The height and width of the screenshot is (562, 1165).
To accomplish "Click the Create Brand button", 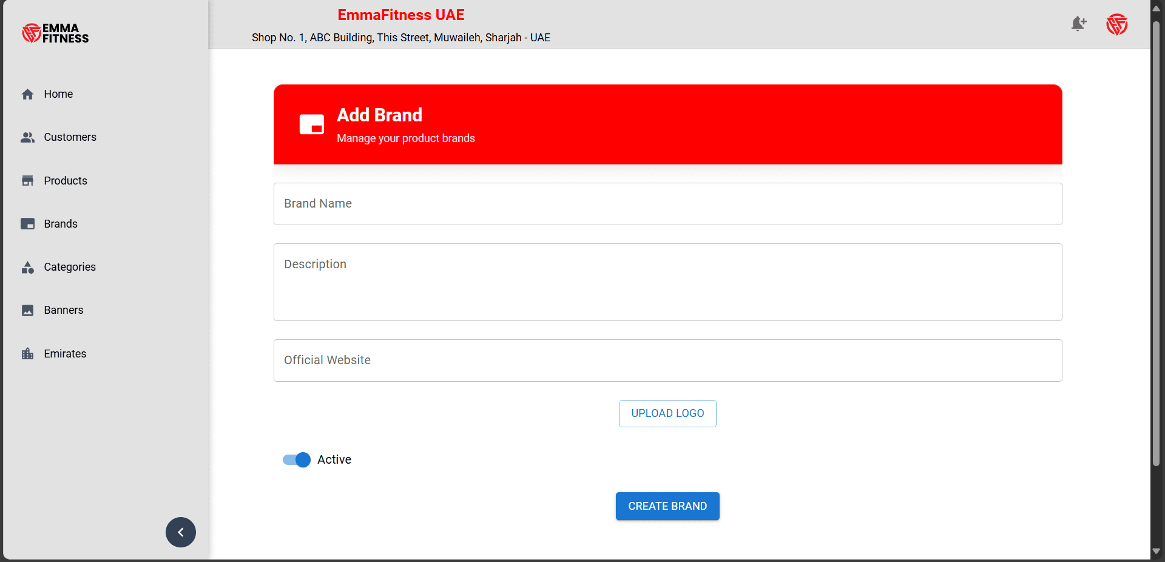I will pyautogui.click(x=667, y=506).
